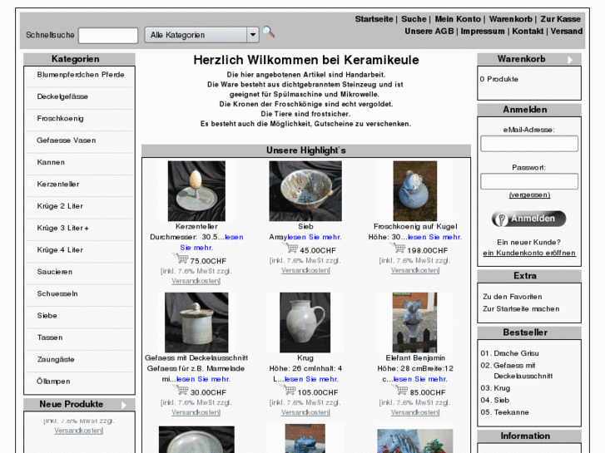Click lesen Sie mehr under Froschkoenig auf Kugel
Viewport: 605px width, 453px height.
click(x=434, y=237)
